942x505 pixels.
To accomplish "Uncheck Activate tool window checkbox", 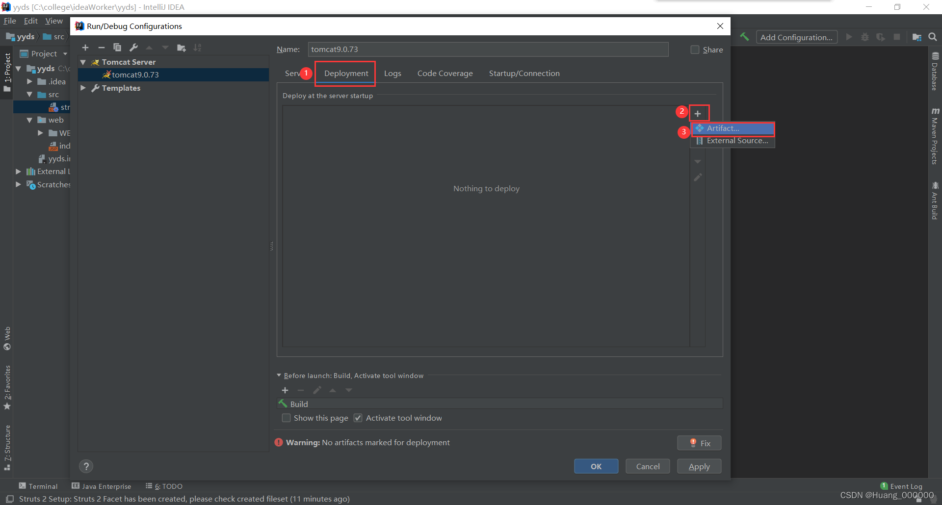I will pos(358,418).
